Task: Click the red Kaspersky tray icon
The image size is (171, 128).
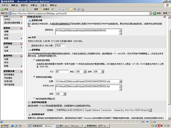Action: point(161,126)
